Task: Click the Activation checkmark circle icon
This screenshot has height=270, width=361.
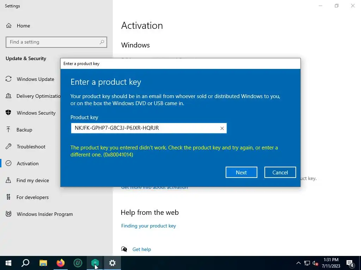Action: 8,163
